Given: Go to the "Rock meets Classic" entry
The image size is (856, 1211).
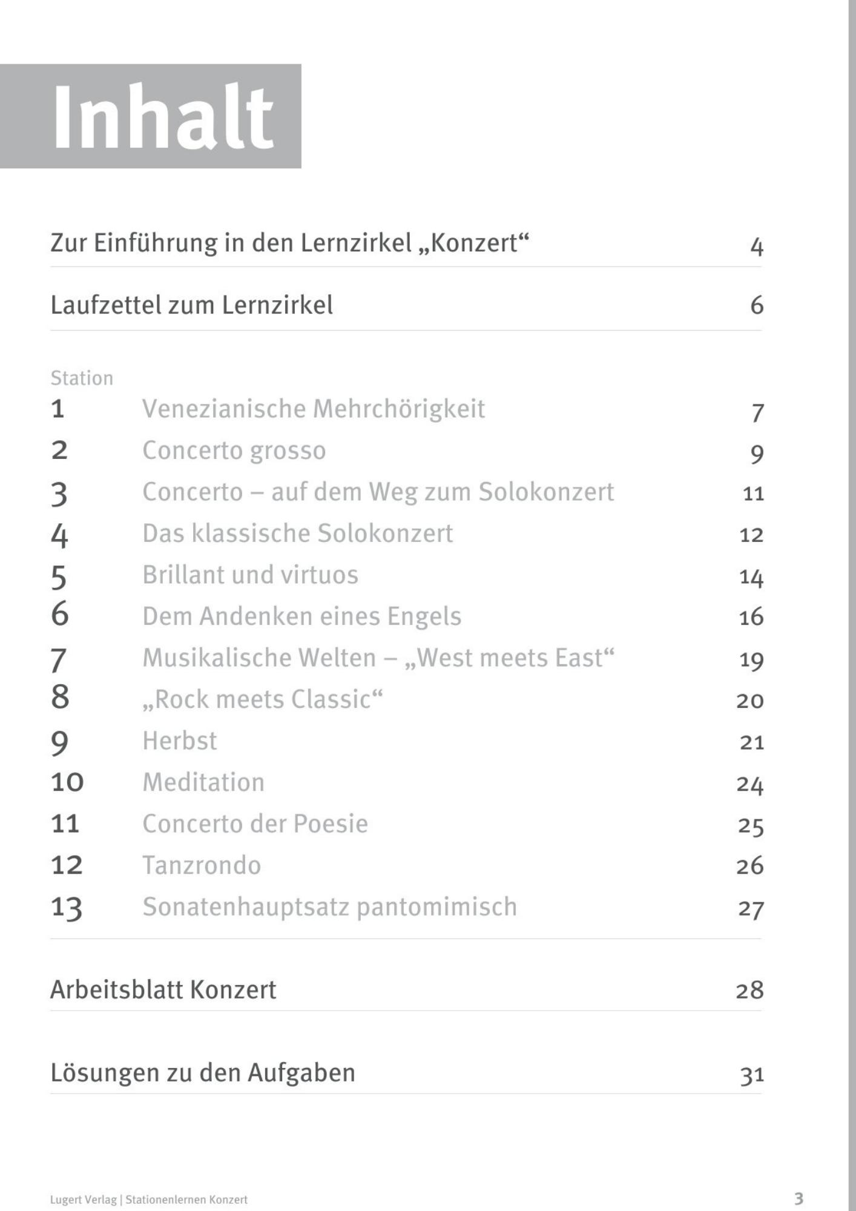Looking at the screenshot, I should [x=262, y=700].
